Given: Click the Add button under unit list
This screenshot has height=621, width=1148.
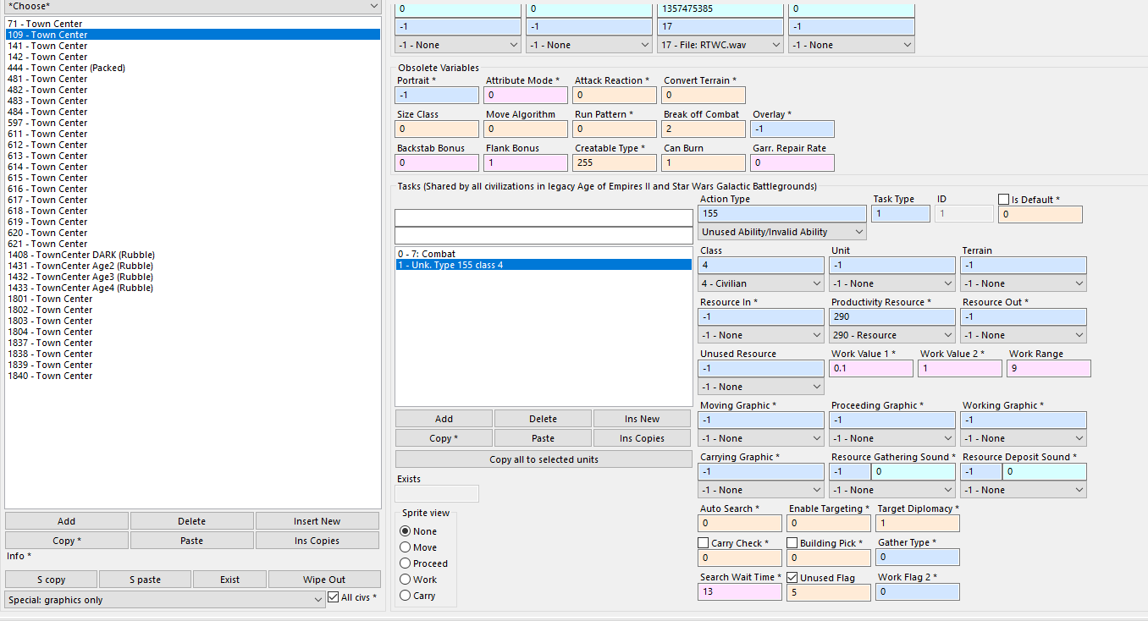Looking at the screenshot, I should click(x=67, y=521).
